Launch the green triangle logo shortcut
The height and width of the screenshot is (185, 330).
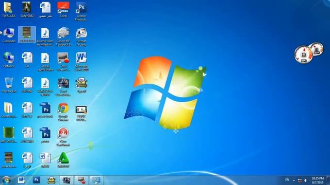coord(63,160)
